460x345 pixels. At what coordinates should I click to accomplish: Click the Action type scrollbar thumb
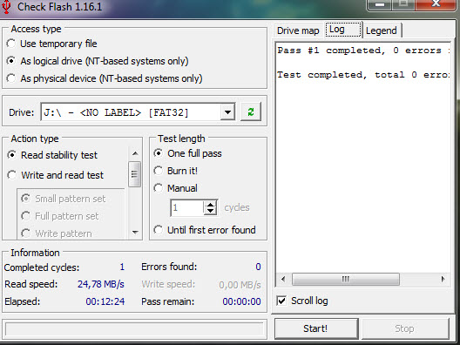(135, 174)
